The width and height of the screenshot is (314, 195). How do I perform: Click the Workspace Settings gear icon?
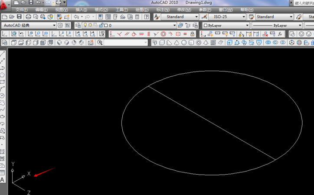(60, 26)
